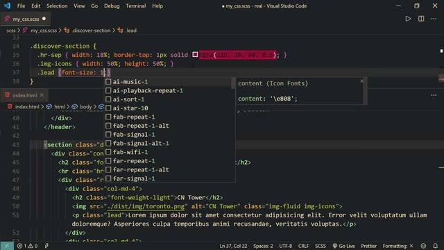Click CN Tower heading text on line 49
Screen dimensions: 444x250
click(x=191, y=197)
